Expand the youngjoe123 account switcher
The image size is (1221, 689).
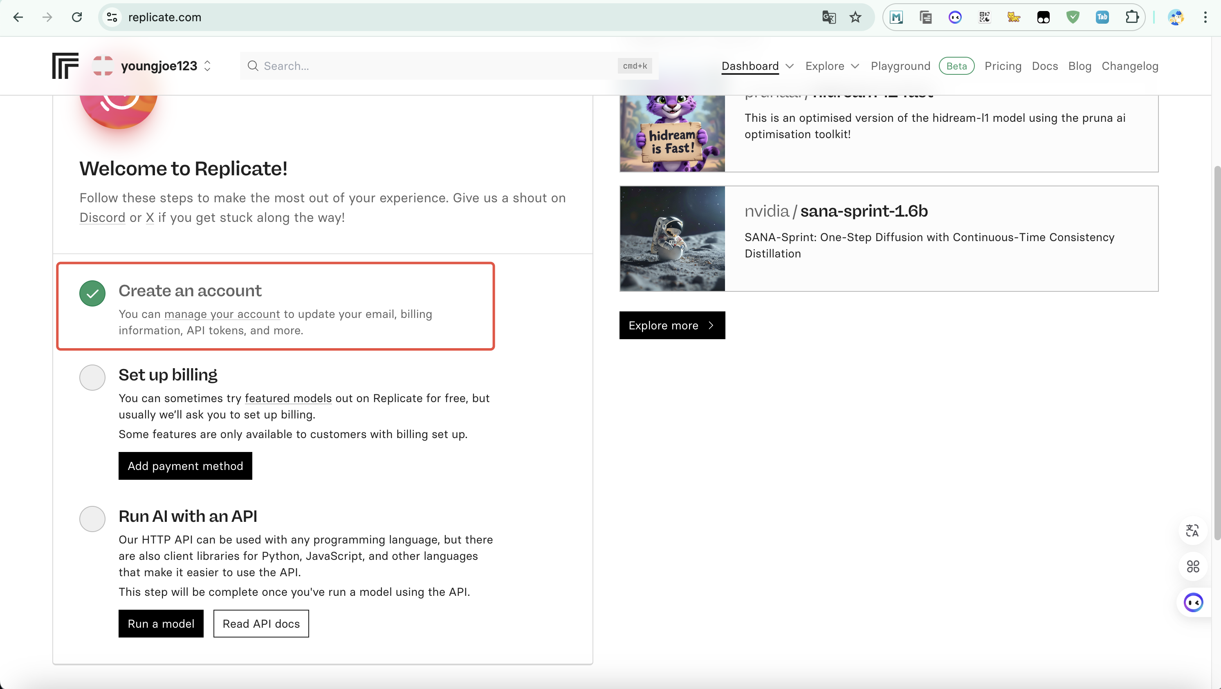pos(207,66)
